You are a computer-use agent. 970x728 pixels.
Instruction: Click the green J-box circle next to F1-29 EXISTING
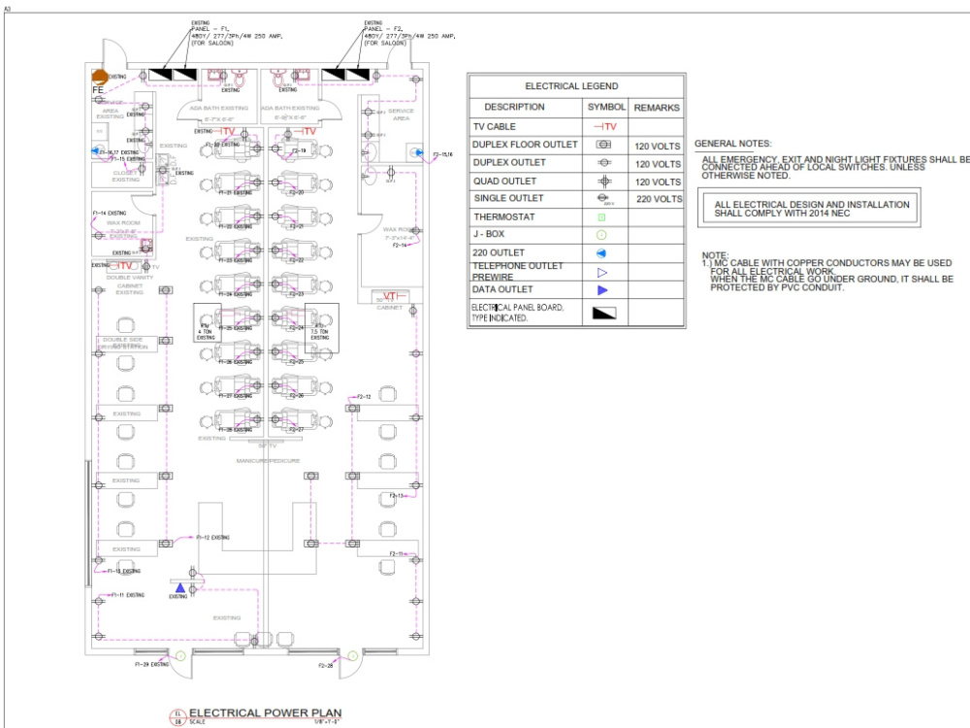pos(180,655)
